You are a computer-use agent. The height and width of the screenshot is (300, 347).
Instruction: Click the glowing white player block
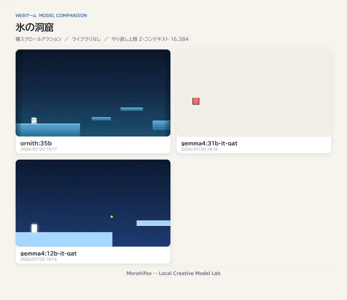pos(34,228)
